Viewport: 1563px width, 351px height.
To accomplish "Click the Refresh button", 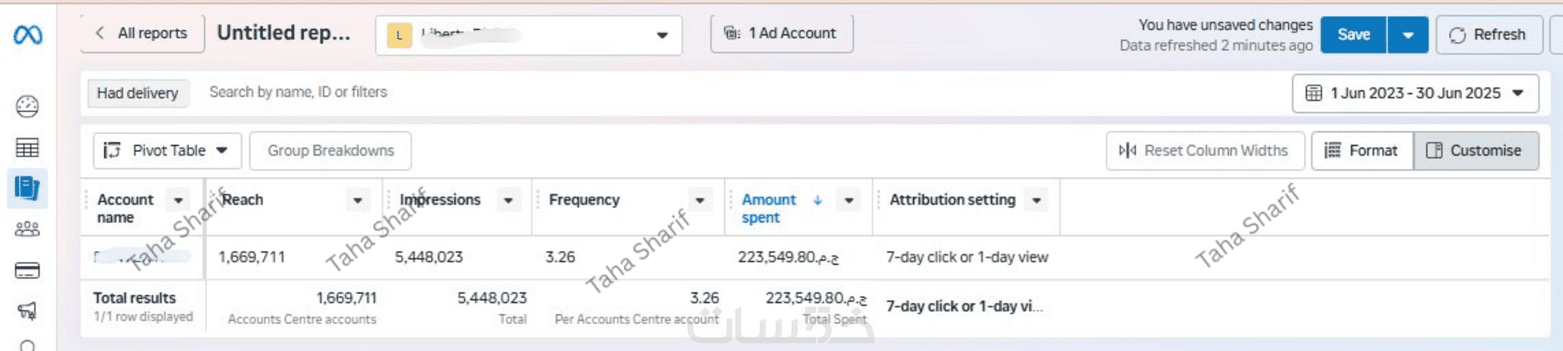I will coord(1488,35).
